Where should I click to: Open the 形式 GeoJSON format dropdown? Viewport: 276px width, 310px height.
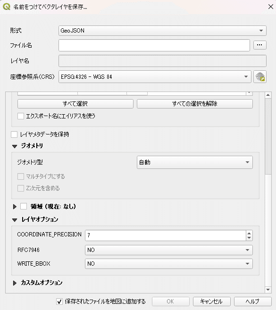coord(162,31)
